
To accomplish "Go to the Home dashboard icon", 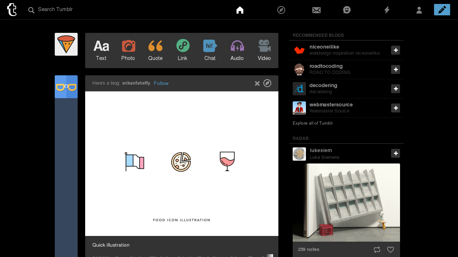I will coord(240,10).
